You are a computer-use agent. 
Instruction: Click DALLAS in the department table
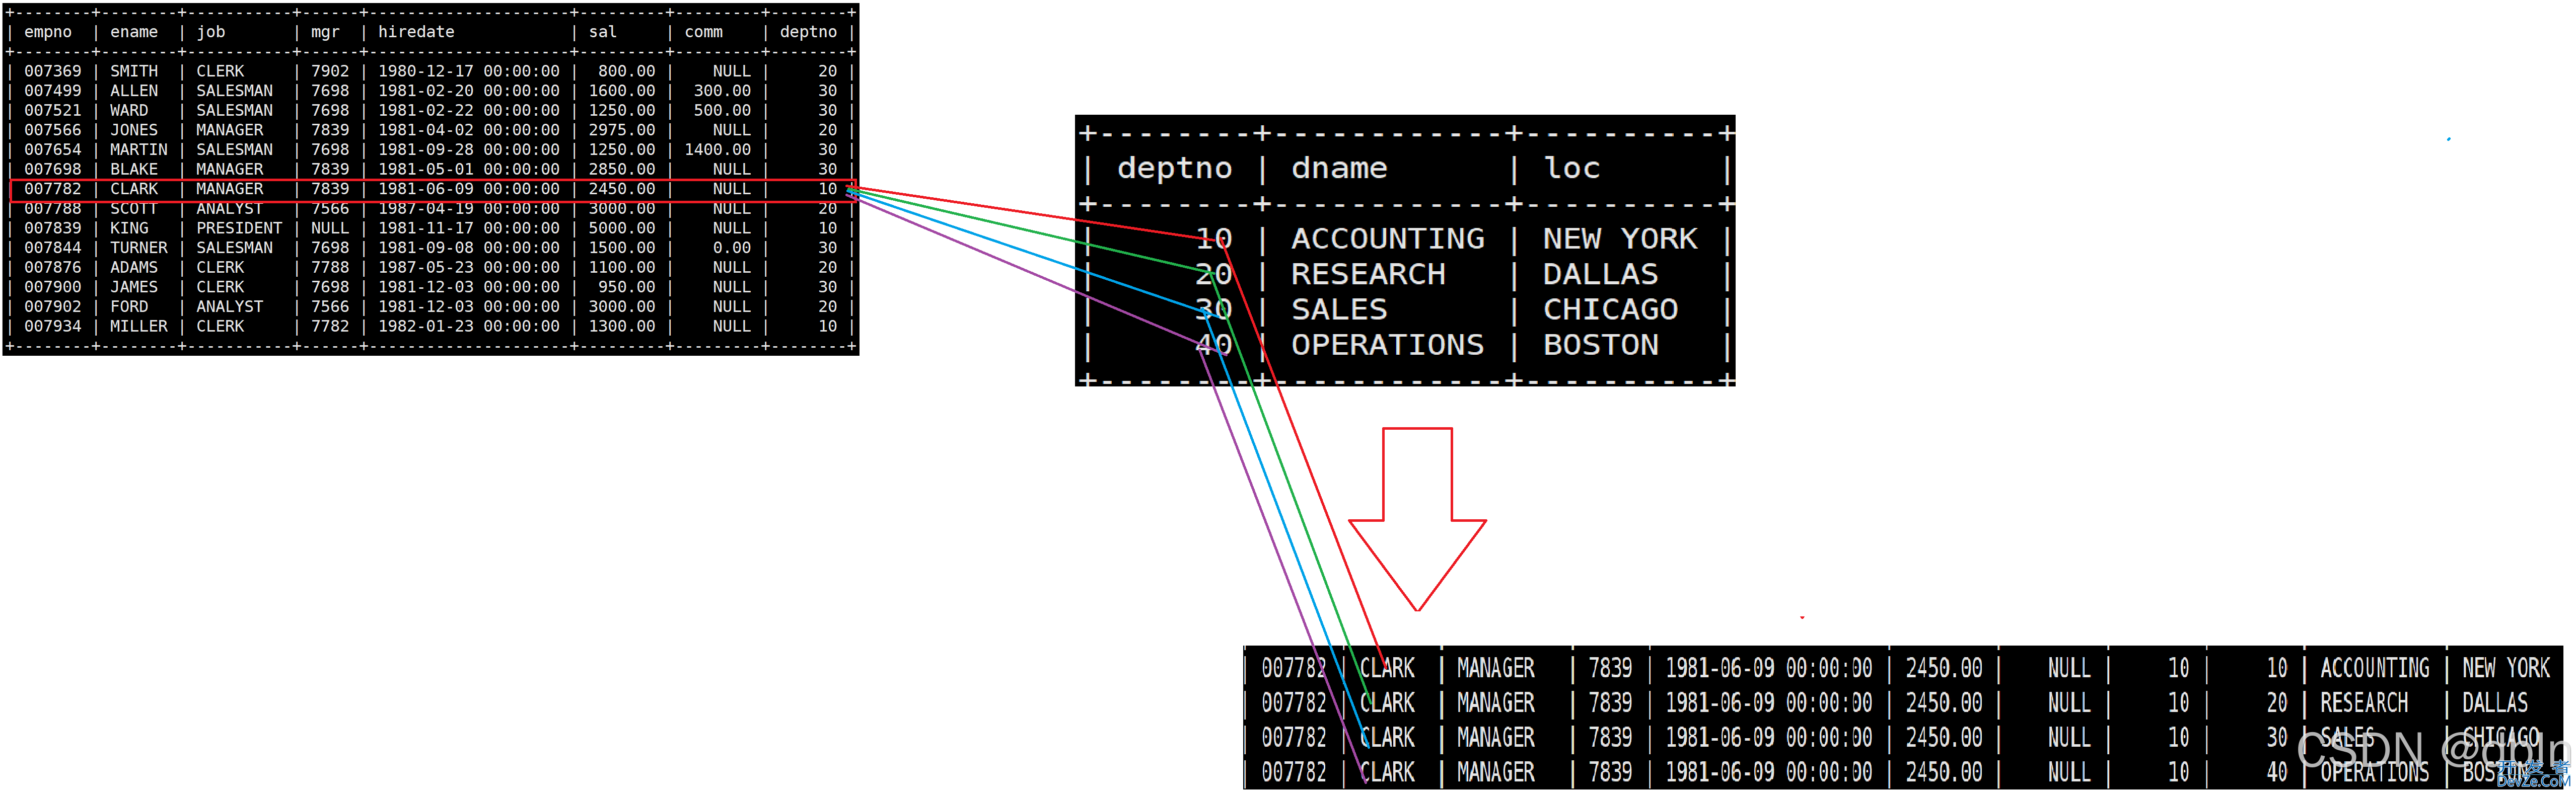tap(1601, 275)
